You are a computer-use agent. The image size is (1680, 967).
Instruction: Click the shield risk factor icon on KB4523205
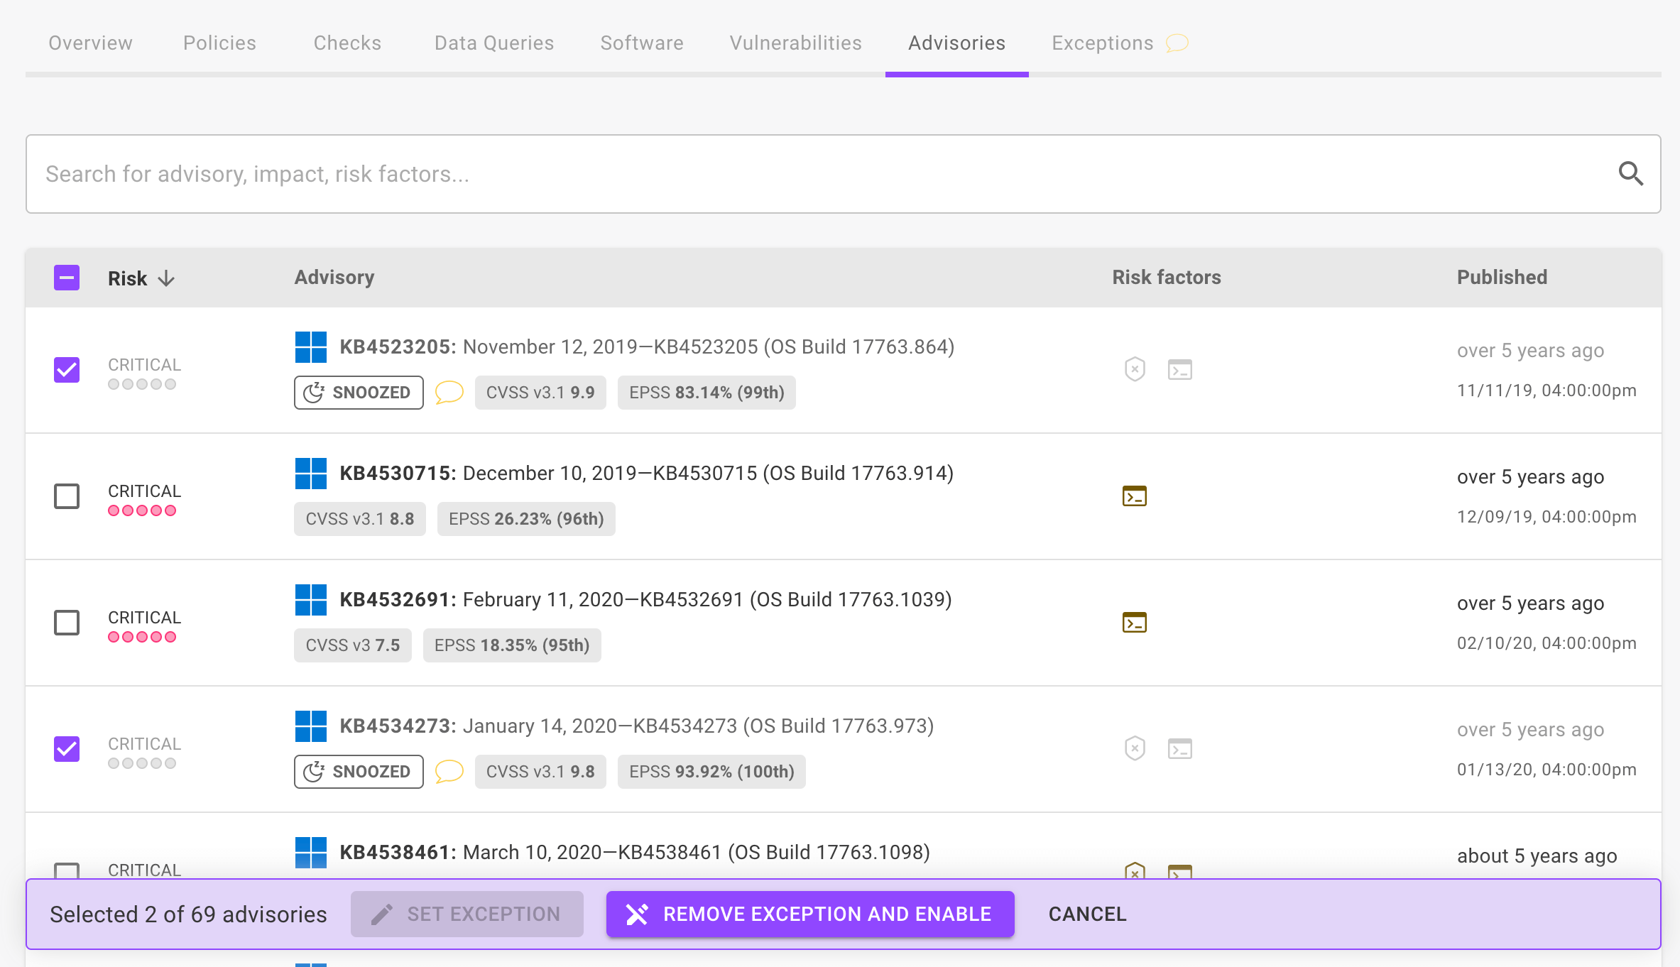(1134, 369)
